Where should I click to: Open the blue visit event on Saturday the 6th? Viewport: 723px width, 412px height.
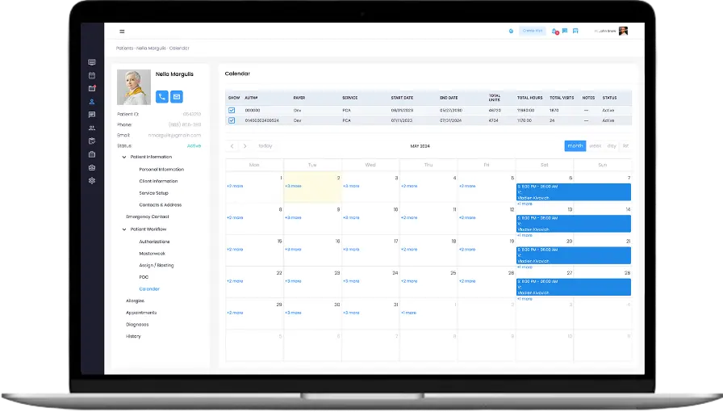coord(573,191)
